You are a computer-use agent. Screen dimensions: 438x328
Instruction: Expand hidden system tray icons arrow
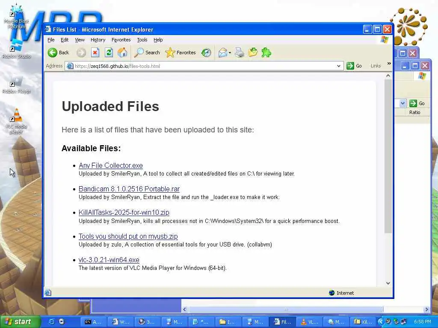(380, 322)
